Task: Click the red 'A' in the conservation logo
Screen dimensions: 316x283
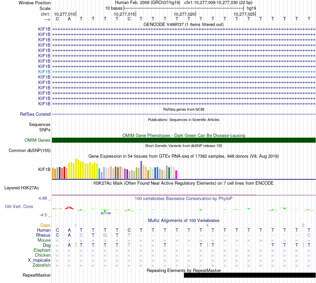Action: [69, 208]
